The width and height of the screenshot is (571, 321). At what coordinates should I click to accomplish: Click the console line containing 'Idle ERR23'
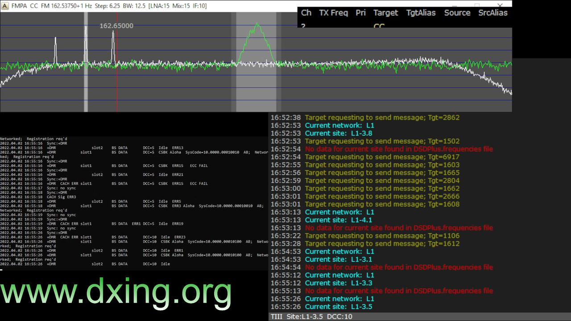(x=93, y=237)
